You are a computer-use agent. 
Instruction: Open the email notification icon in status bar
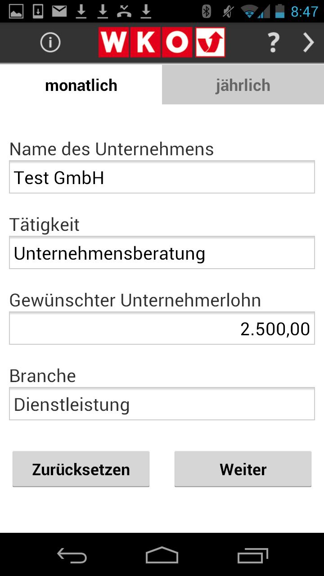58,11
